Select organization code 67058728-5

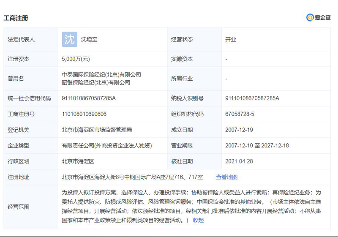(240, 114)
